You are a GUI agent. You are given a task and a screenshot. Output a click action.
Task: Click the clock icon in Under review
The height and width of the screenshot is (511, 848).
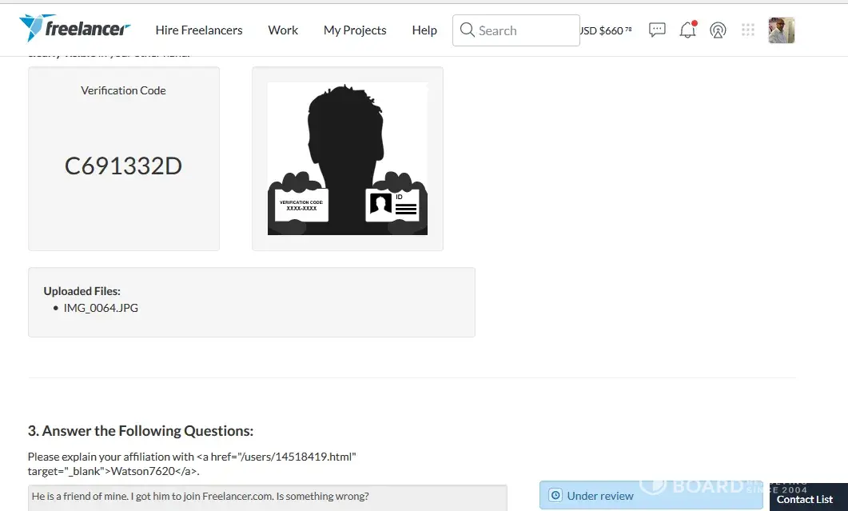click(x=556, y=496)
